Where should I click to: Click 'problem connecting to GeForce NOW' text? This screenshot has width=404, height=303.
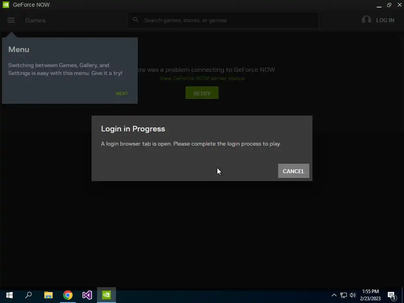click(x=205, y=70)
